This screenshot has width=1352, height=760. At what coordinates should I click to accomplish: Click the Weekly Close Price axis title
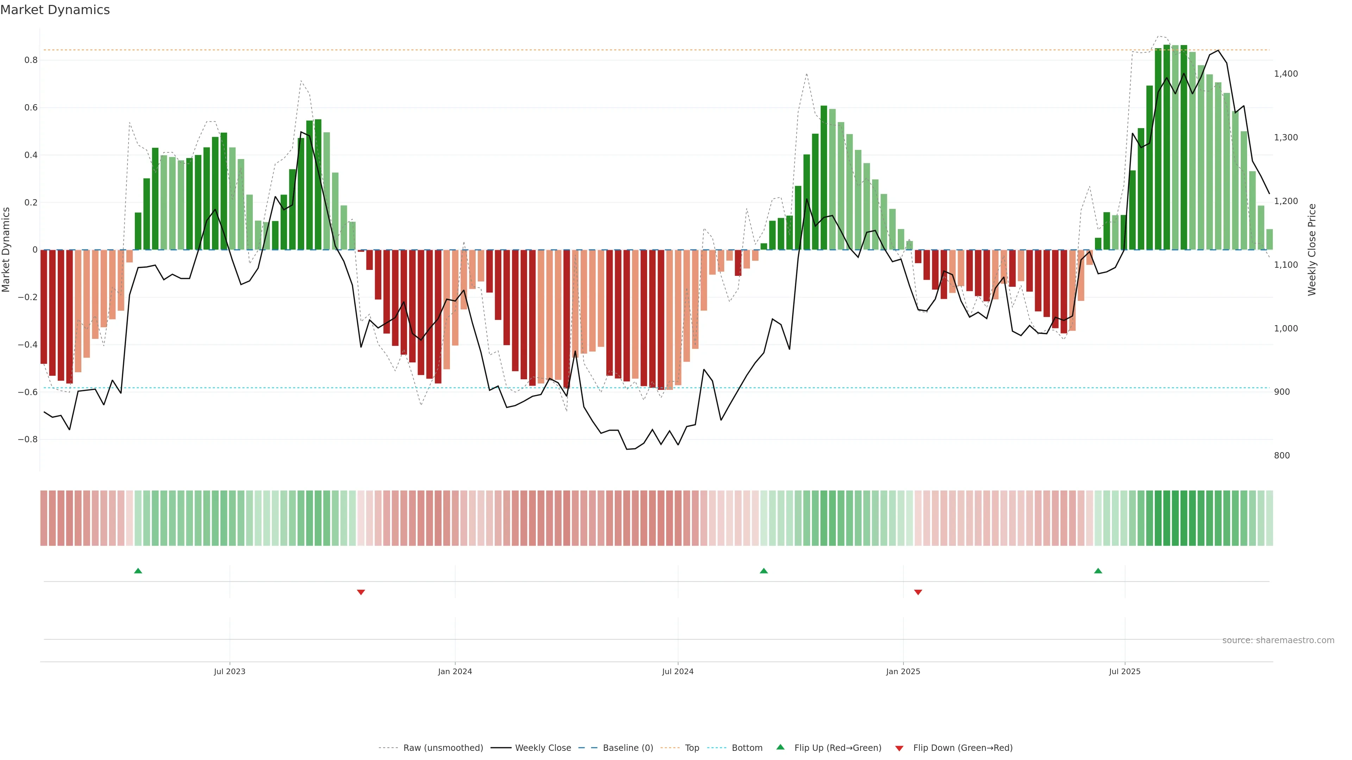[1312, 250]
